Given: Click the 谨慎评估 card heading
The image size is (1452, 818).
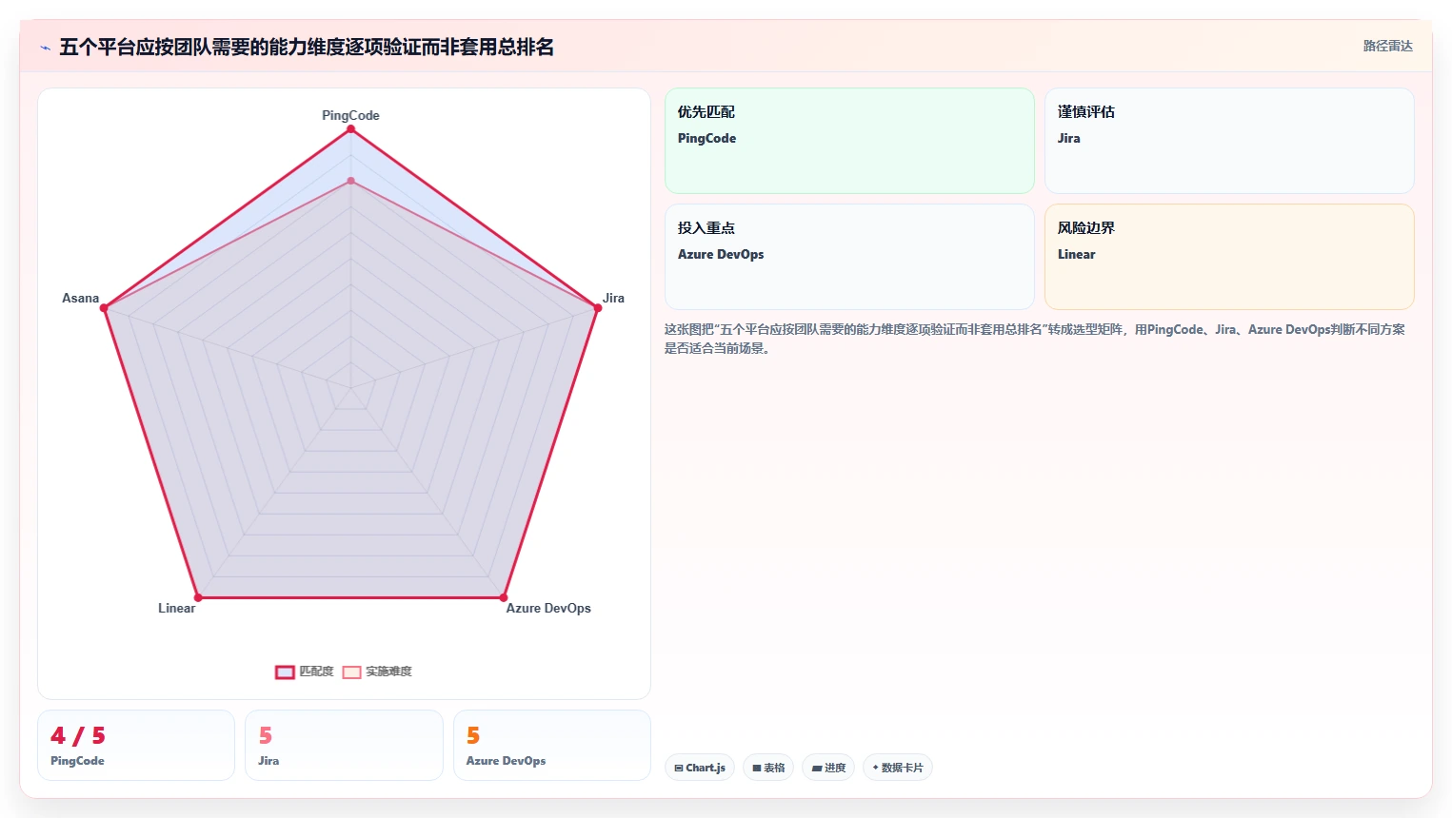Looking at the screenshot, I should (x=1085, y=111).
